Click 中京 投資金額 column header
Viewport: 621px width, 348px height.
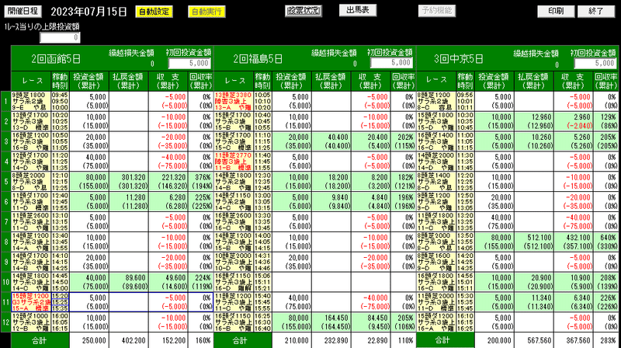click(x=494, y=82)
